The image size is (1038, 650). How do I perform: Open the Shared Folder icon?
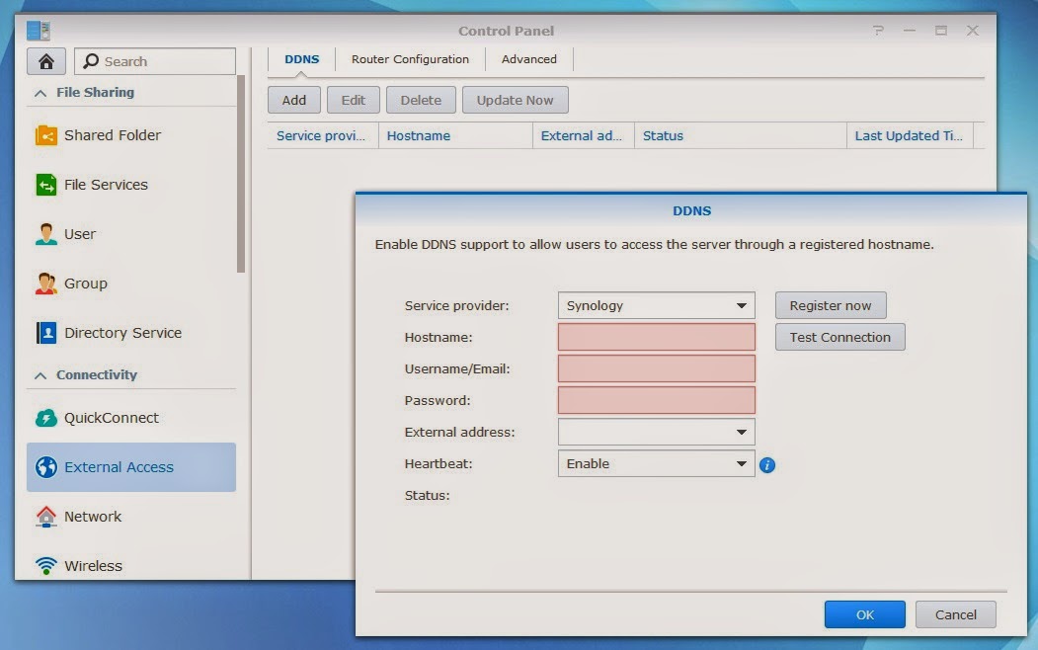point(45,135)
